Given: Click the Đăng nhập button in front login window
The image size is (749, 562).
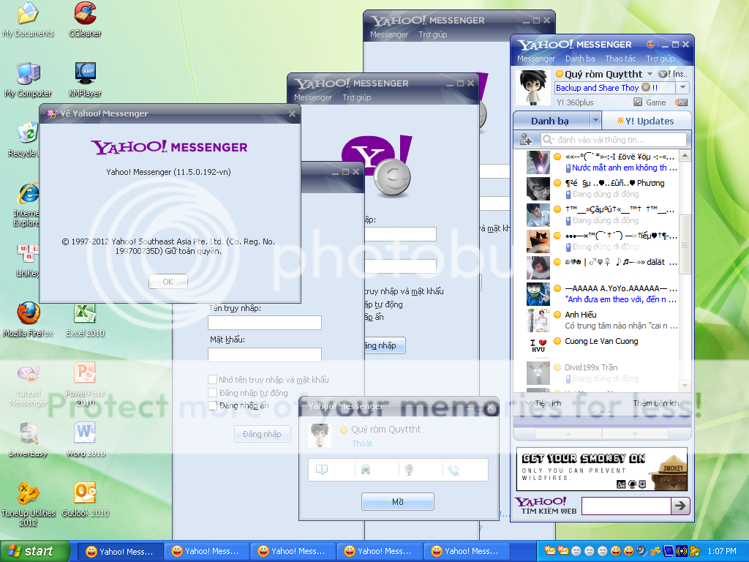Looking at the screenshot, I should [x=263, y=434].
